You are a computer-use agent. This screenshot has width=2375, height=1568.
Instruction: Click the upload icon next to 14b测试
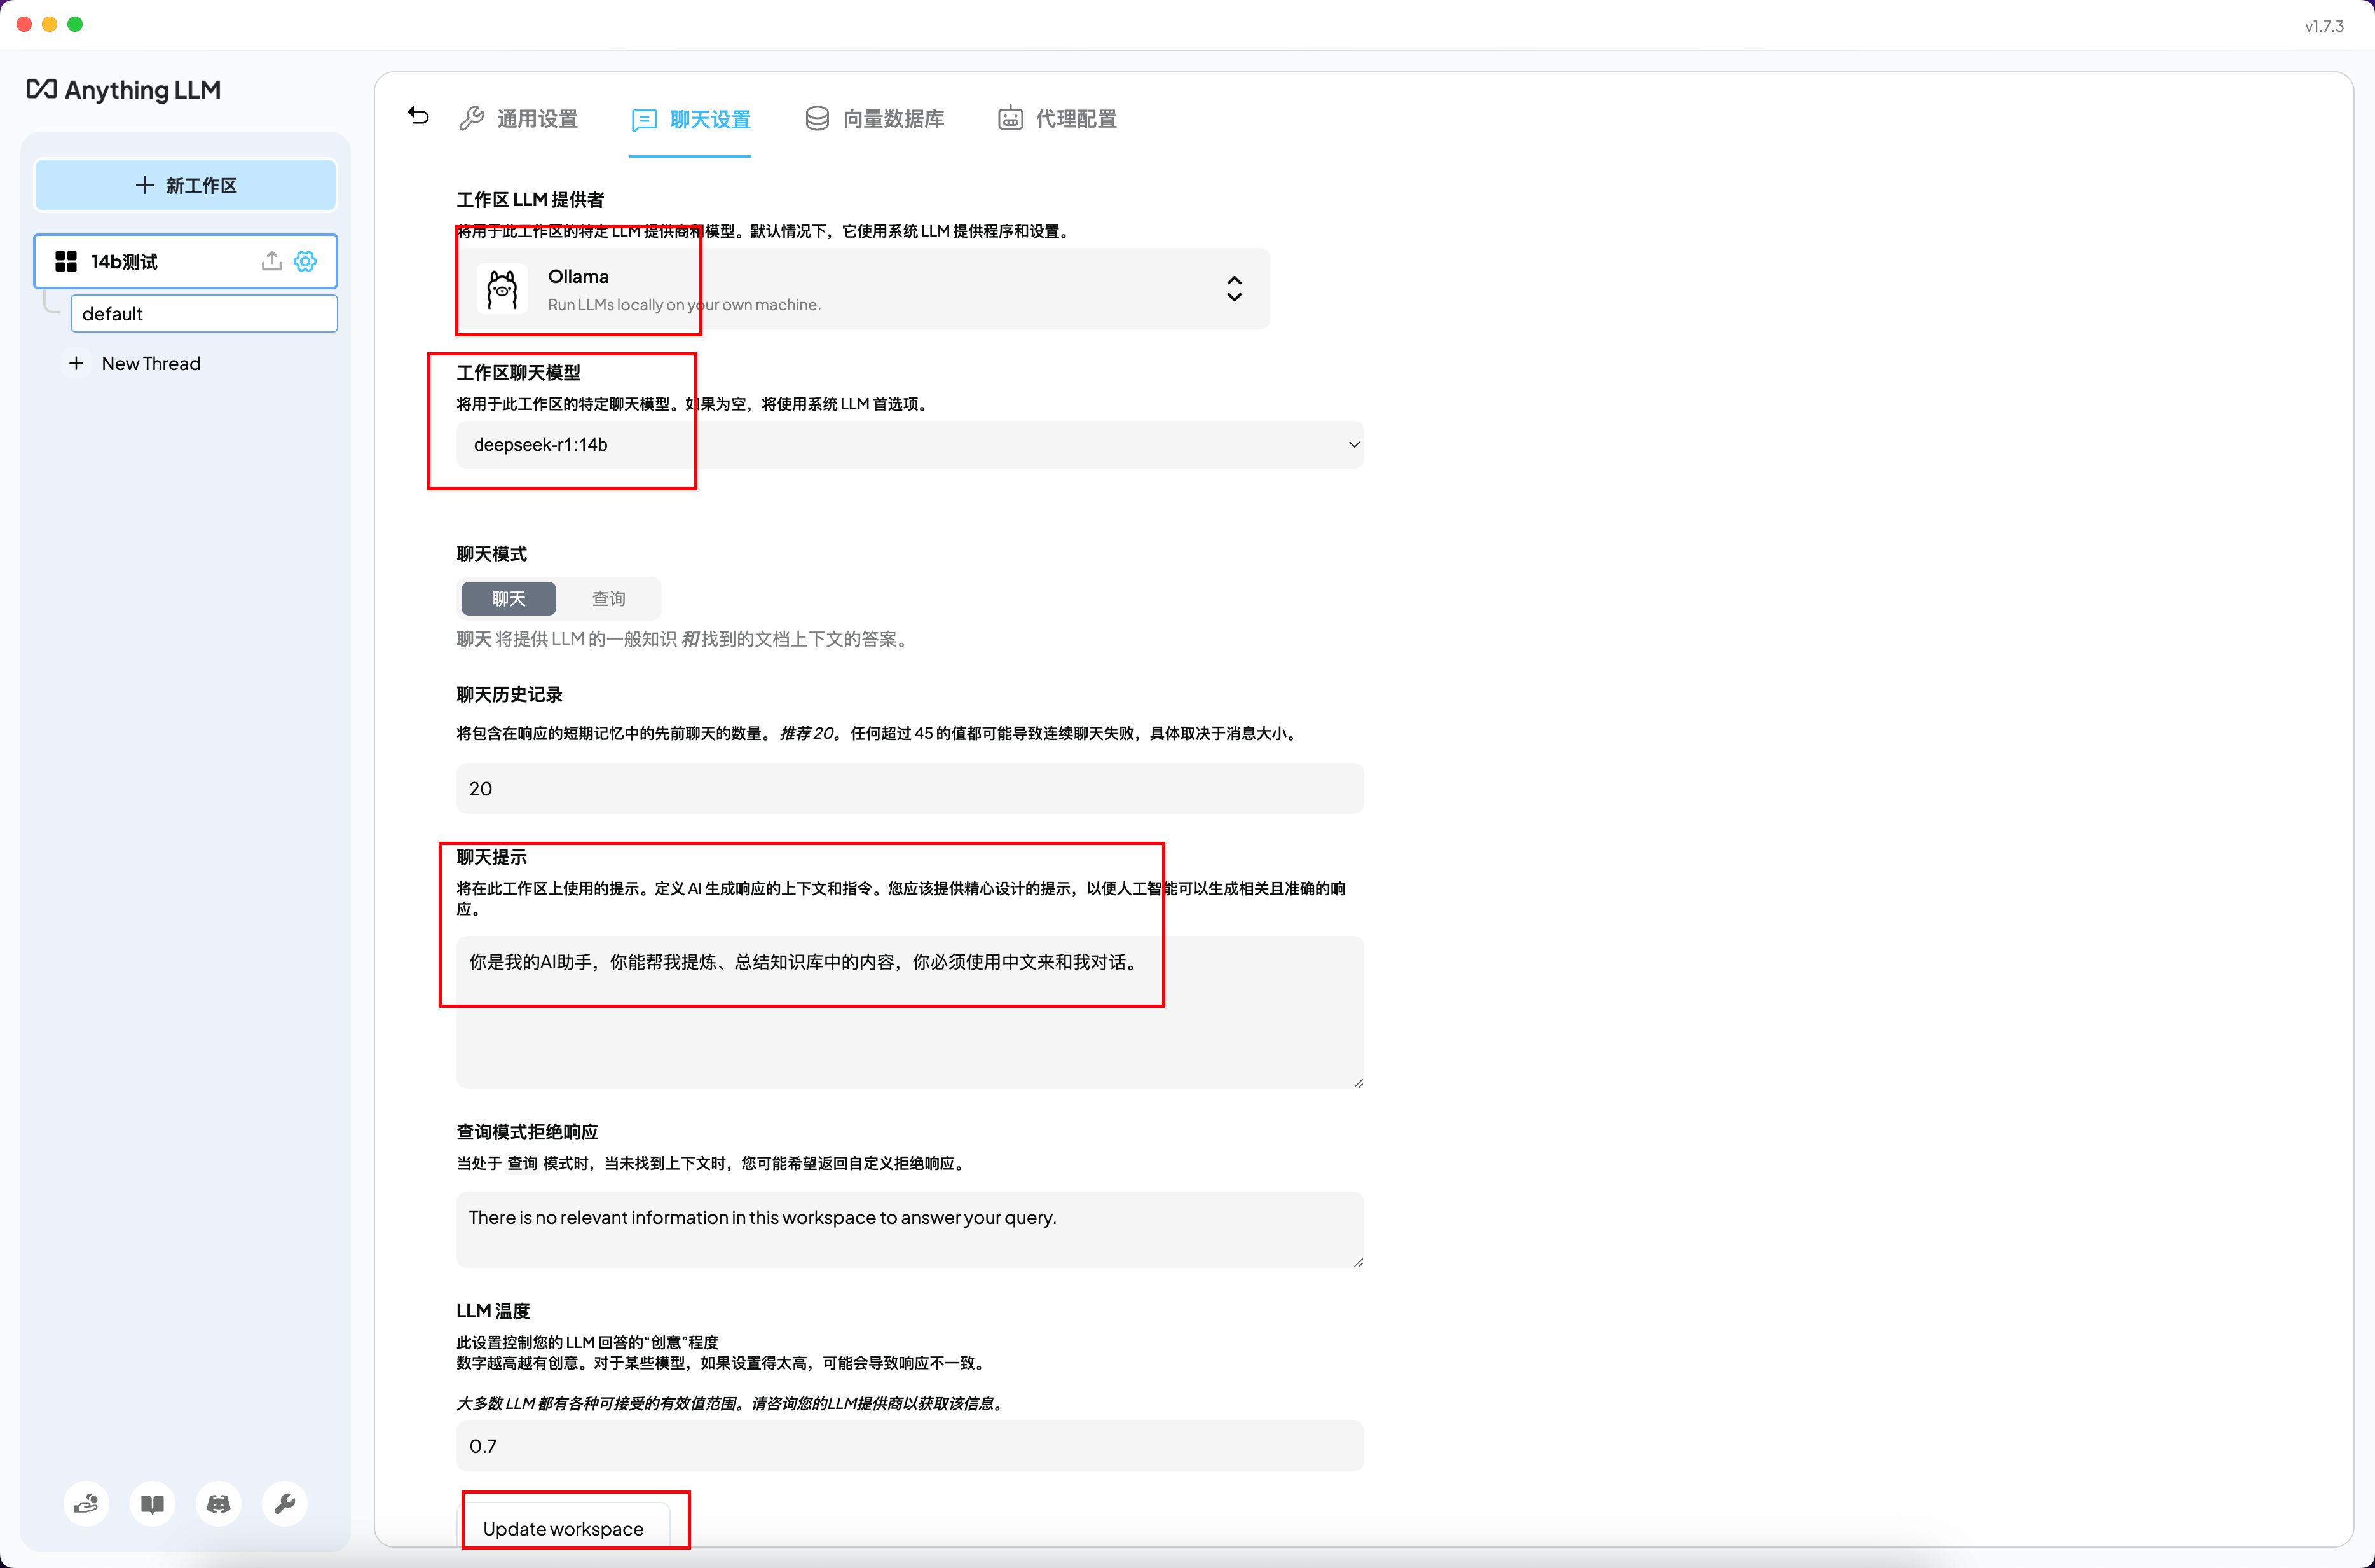pos(271,261)
